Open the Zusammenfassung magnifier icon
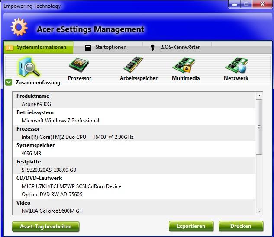 click(x=29, y=67)
